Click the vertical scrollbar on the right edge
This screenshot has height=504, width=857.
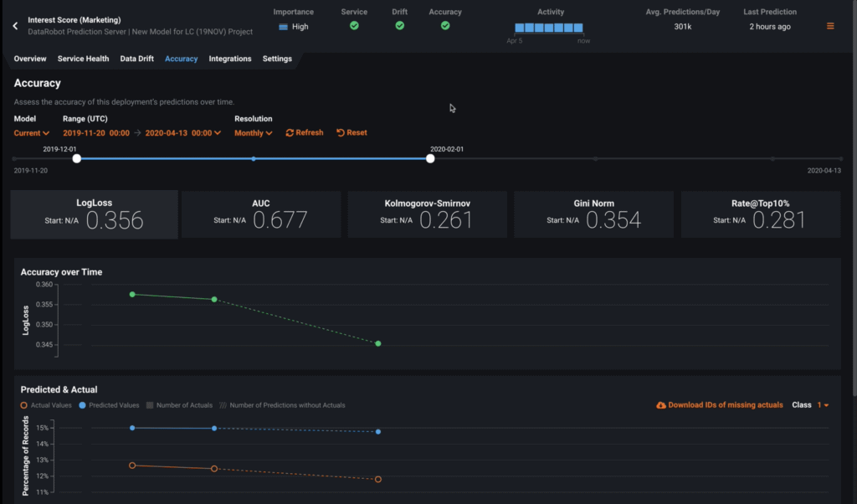point(854,198)
